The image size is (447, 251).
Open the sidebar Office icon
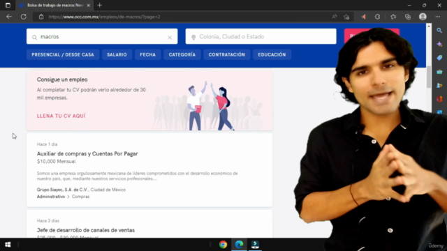pyautogui.click(x=439, y=99)
